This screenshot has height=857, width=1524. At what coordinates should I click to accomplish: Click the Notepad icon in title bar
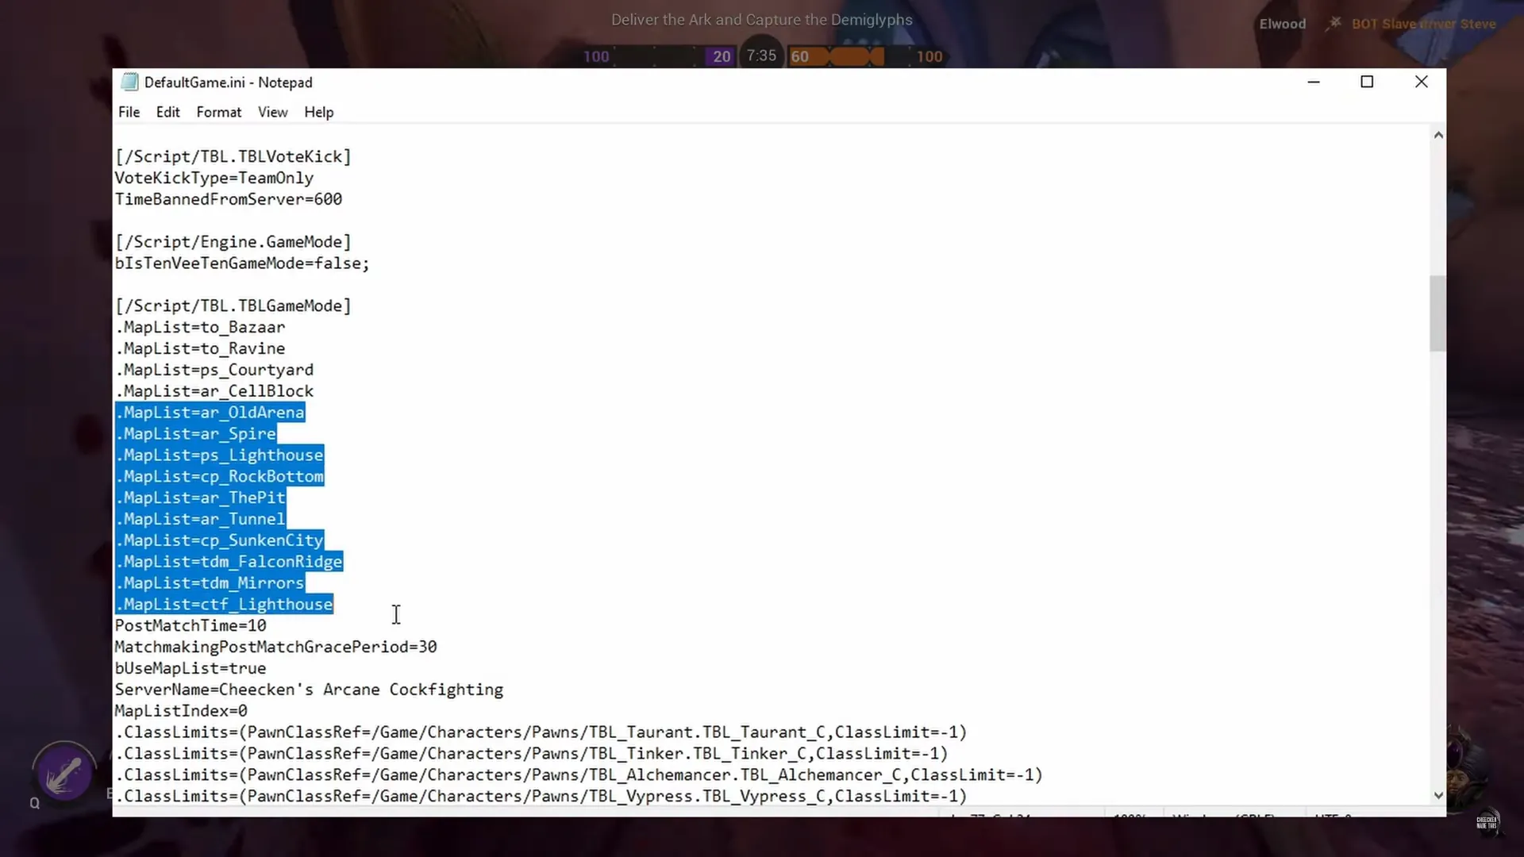click(x=130, y=83)
